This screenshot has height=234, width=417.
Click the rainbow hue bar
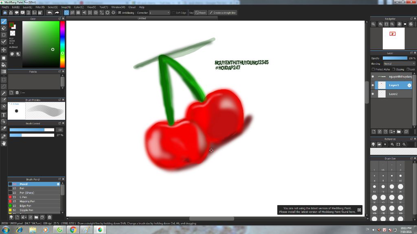pos(62,44)
